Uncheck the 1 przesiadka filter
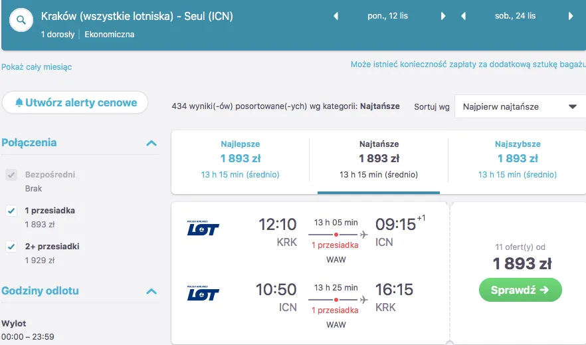The height and width of the screenshot is (345, 586). click(x=11, y=211)
